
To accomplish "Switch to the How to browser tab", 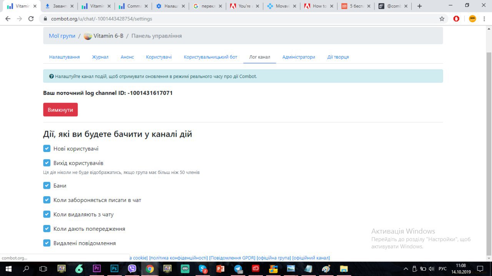I will point(319,6).
